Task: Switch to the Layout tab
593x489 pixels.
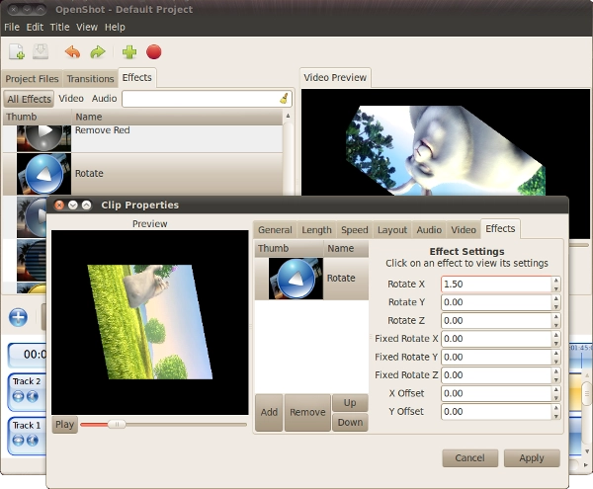Action: [x=392, y=230]
